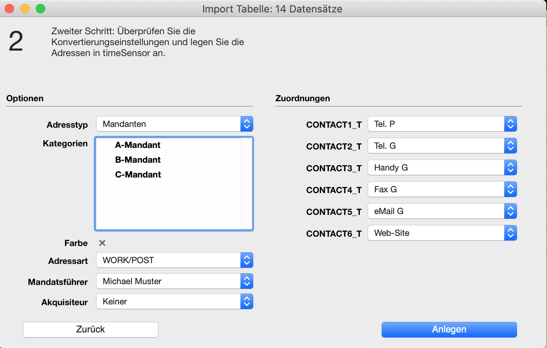Maximize the window with the green button
This screenshot has width=547, height=348.
click(x=40, y=9)
